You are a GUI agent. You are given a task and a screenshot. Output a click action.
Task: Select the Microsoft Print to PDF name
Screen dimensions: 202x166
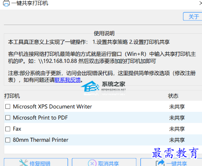click(x=40, y=118)
